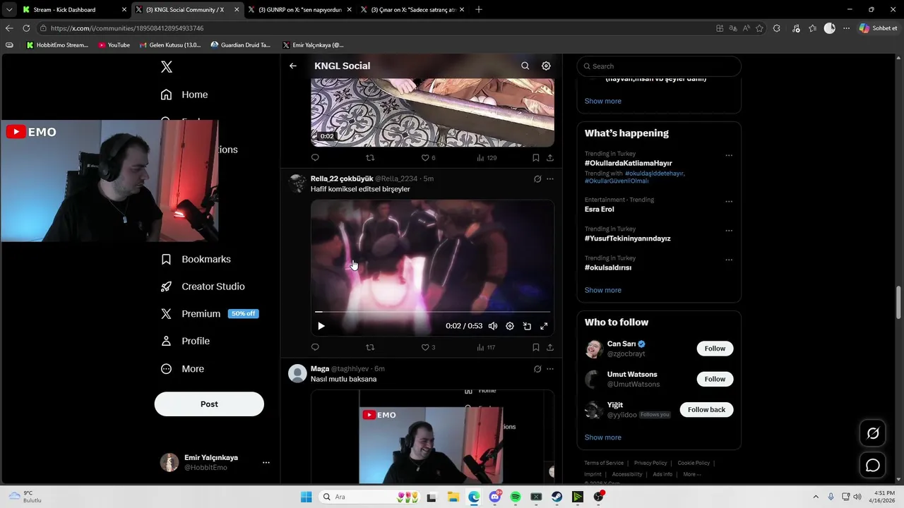This screenshot has width=904, height=508.
Task: Like the top post with 6 likes
Action: [x=428, y=158]
